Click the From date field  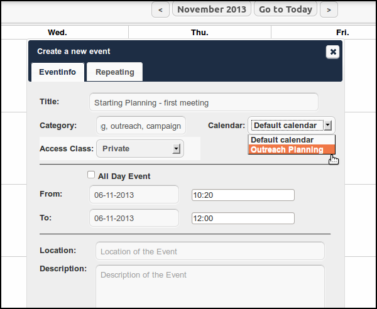click(134, 195)
